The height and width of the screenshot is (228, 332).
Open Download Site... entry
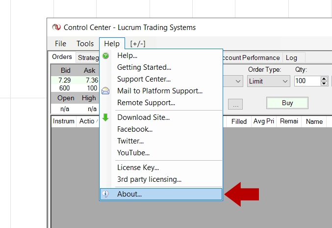pyautogui.click(x=161, y=117)
